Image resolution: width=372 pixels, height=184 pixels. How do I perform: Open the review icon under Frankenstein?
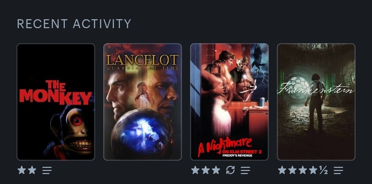[x=338, y=170]
